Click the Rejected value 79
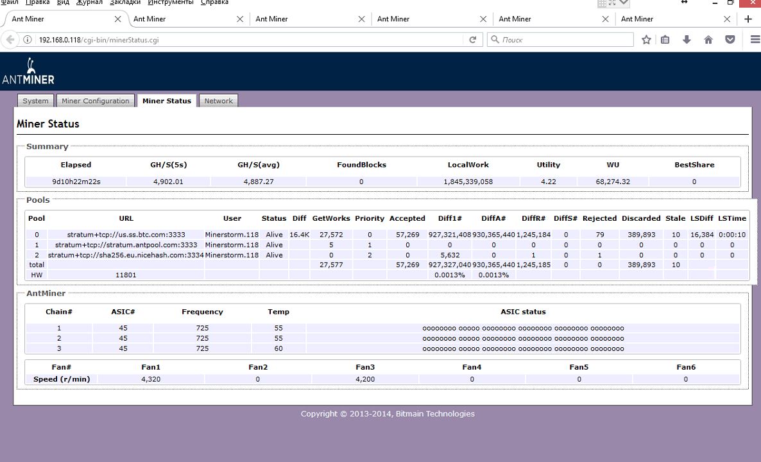 click(599, 234)
